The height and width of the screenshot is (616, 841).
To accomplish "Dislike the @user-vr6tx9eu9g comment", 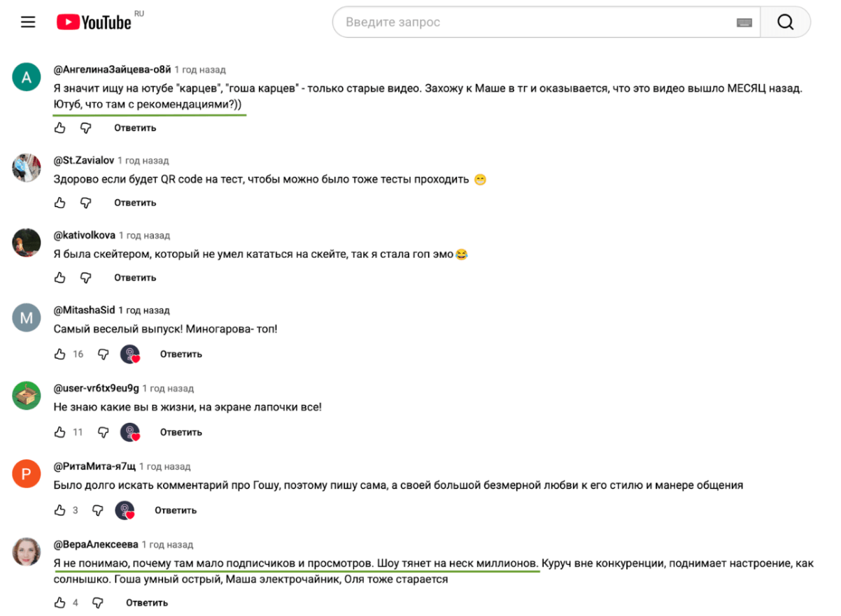I will click(x=104, y=432).
